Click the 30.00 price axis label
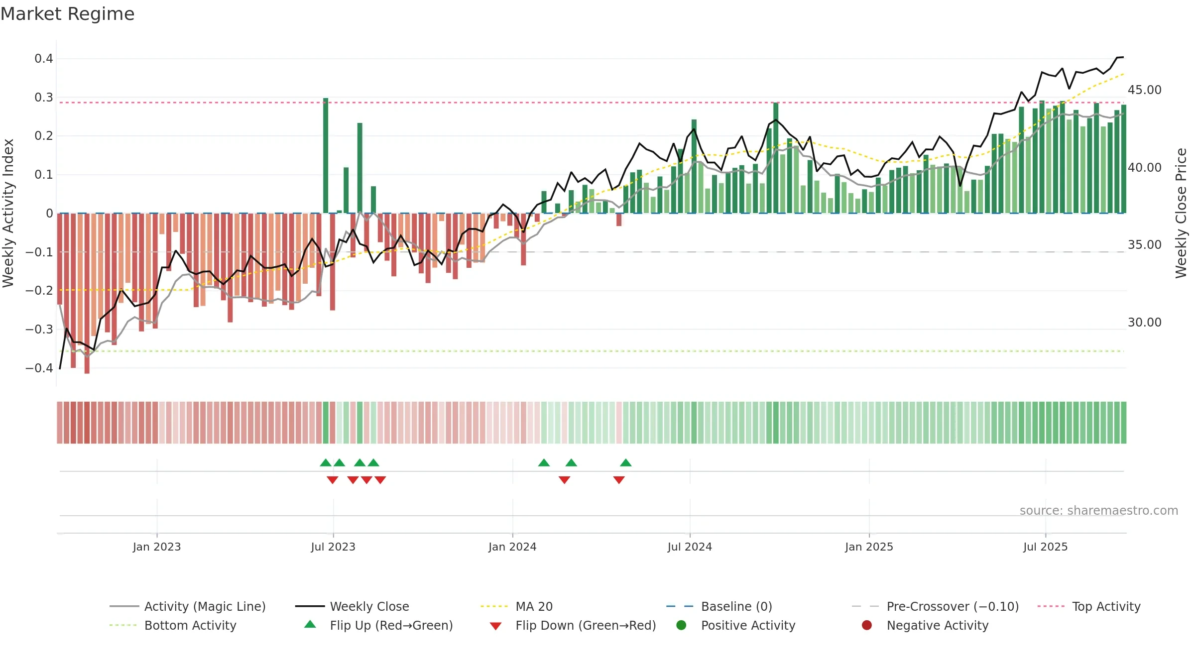 pos(1144,323)
